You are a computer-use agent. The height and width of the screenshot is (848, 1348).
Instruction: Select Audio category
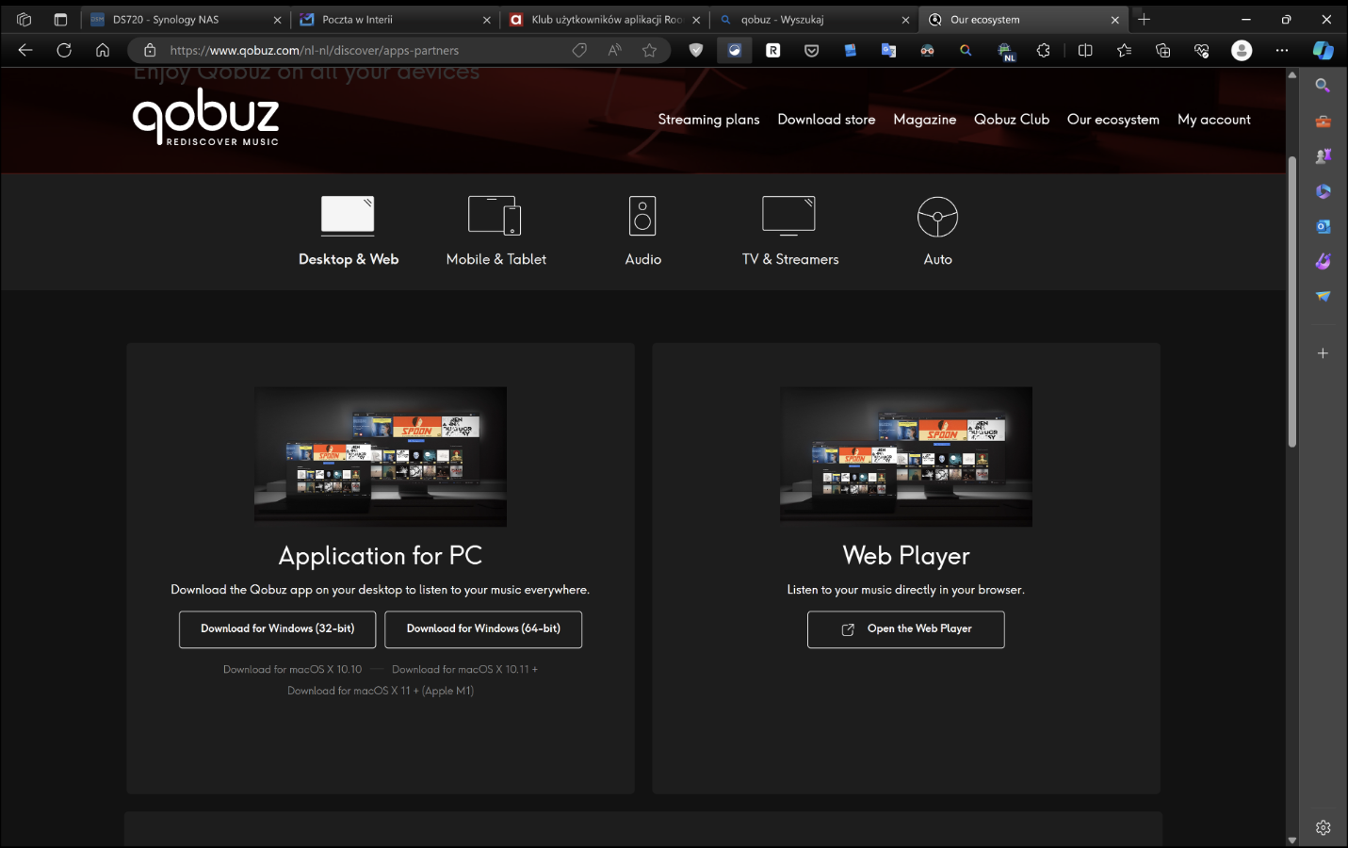[x=642, y=232]
